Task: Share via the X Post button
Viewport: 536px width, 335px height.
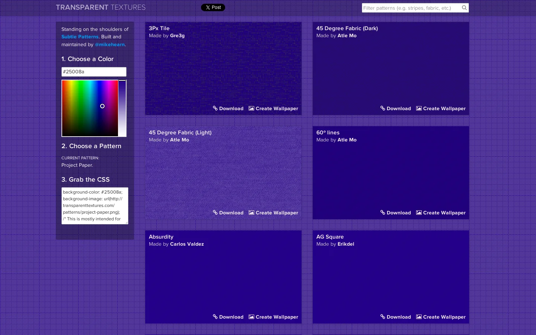Action: pos(213,7)
